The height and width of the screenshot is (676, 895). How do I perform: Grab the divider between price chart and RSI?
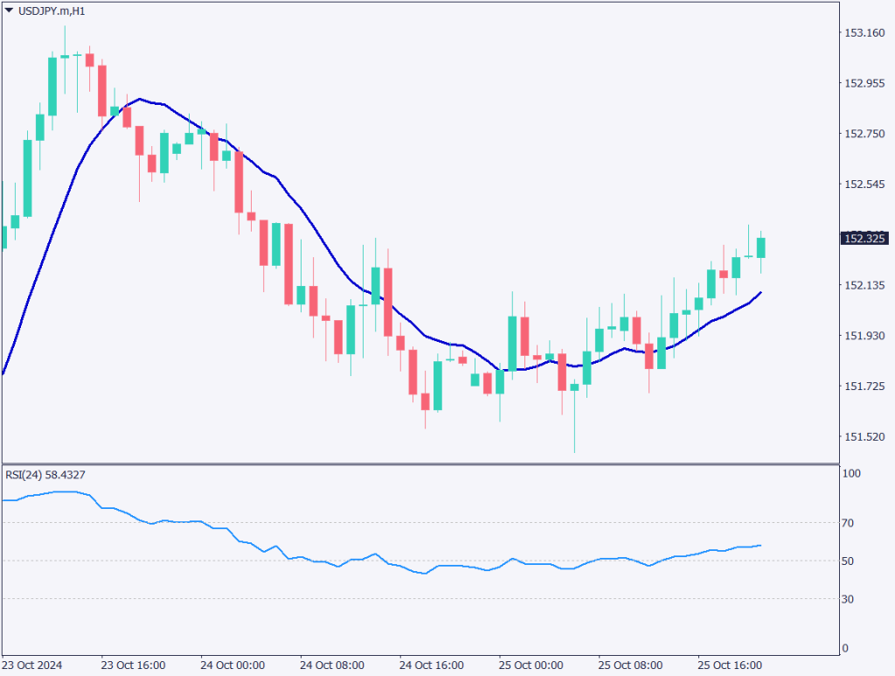pyautogui.click(x=420, y=463)
